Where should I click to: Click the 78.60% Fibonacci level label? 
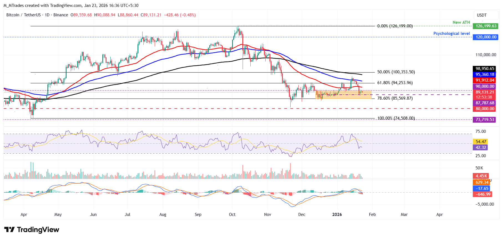395,98
